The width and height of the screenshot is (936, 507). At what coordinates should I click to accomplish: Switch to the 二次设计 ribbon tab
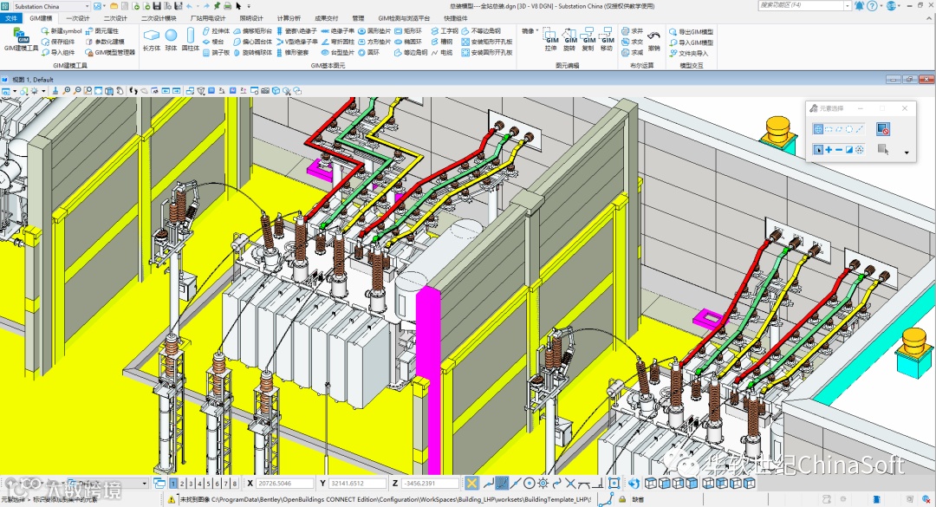point(114,18)
